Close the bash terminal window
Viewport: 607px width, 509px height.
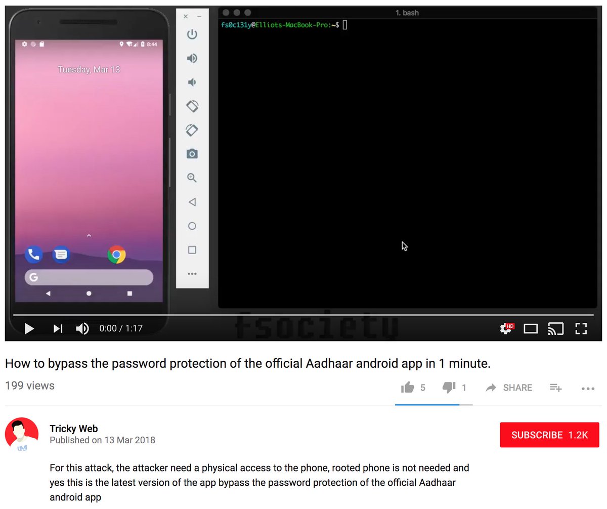coord(226,13)
